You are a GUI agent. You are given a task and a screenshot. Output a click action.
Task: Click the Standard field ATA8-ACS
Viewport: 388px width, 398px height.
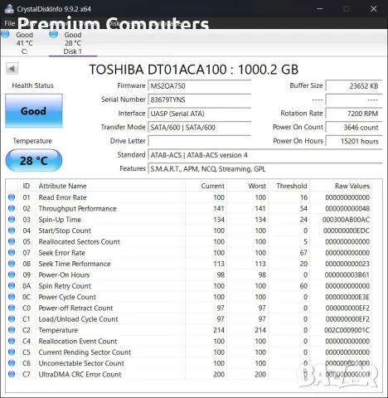[265, 155]
